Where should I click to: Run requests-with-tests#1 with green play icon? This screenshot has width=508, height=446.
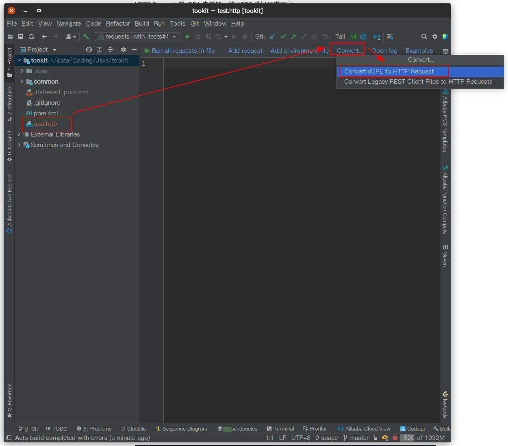187,37
